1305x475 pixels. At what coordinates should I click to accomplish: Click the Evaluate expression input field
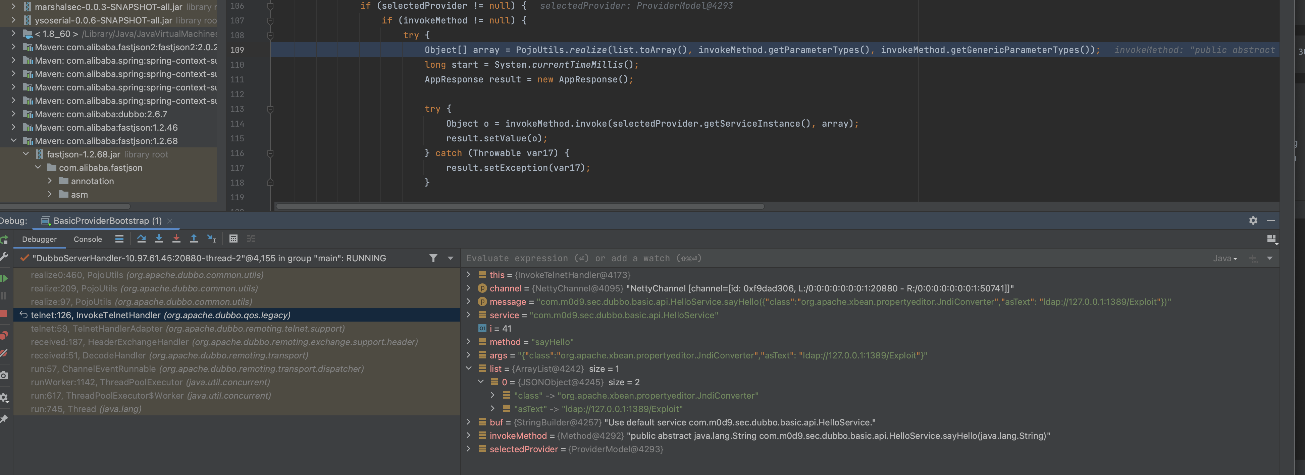(836, 259)
